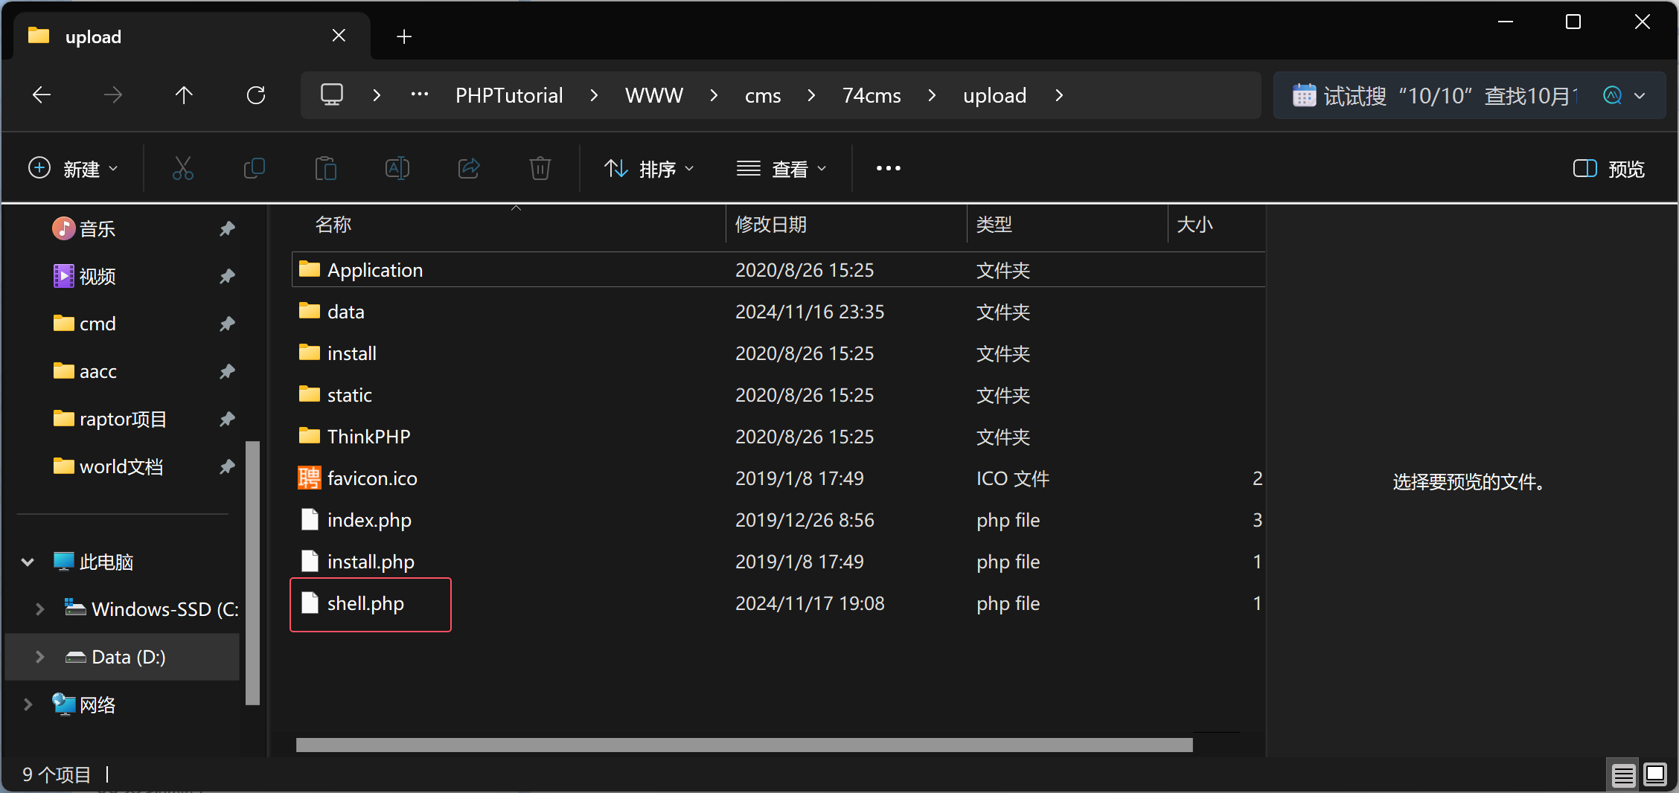Sort by 修改日期 column header
The image size is (1679, 793).
point(845,225)
